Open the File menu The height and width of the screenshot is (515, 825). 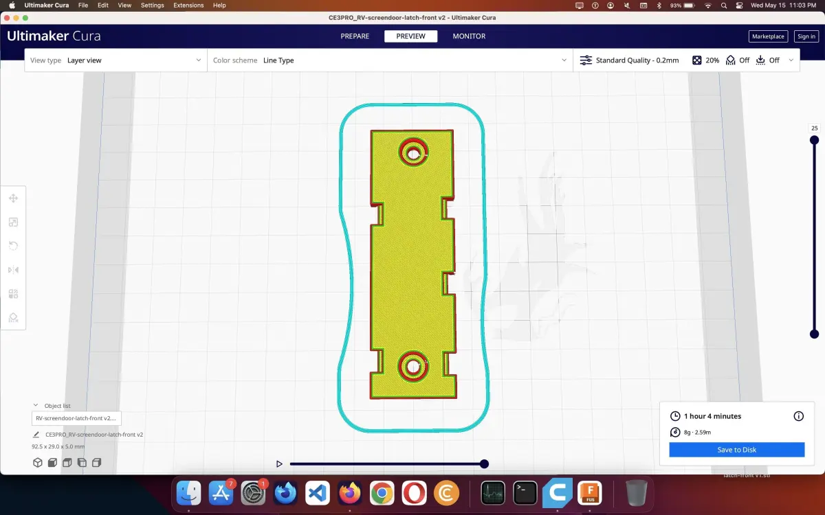pos(83,5)
